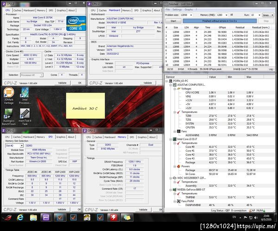The height and width of the screenshot is (231, 278).
Task: Show hidden tray icons arrow
Action: (x=240, y=218)
